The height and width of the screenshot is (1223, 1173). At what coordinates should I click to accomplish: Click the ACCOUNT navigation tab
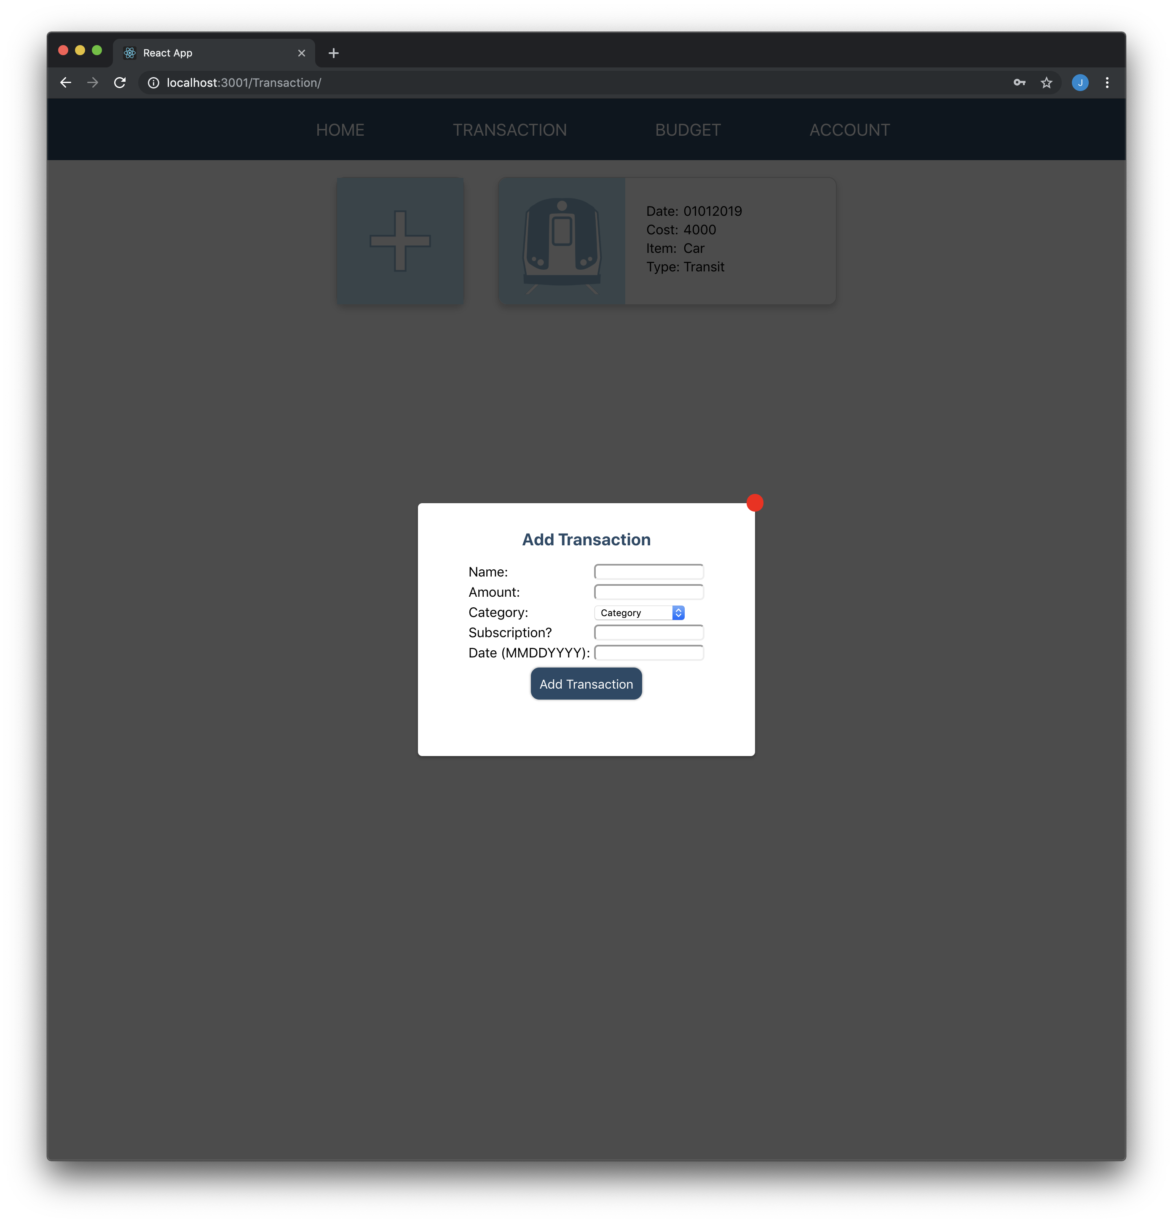coord(850,130)
